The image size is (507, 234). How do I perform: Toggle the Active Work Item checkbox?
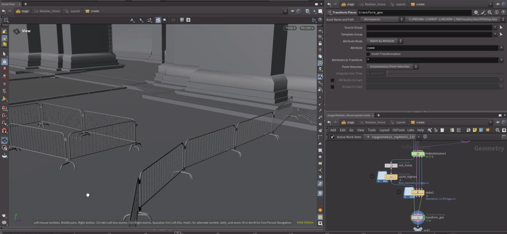point(332,137)
